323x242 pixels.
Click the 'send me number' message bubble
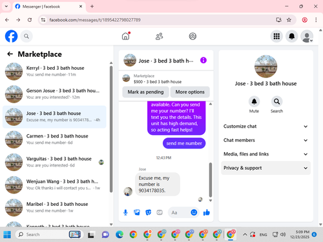coord(184,143)
